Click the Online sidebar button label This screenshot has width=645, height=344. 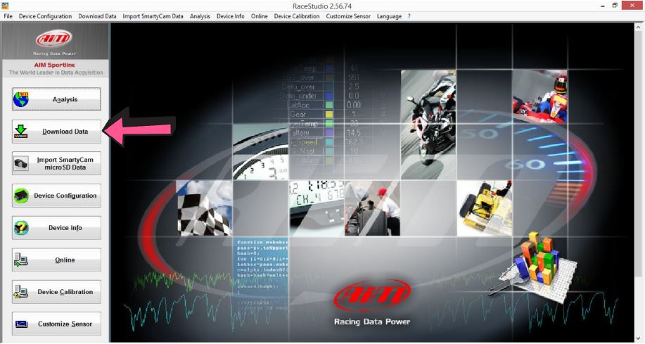[65, 260]
